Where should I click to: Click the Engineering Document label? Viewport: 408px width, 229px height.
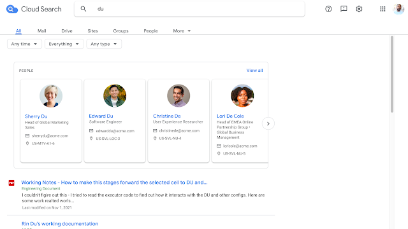41,189
